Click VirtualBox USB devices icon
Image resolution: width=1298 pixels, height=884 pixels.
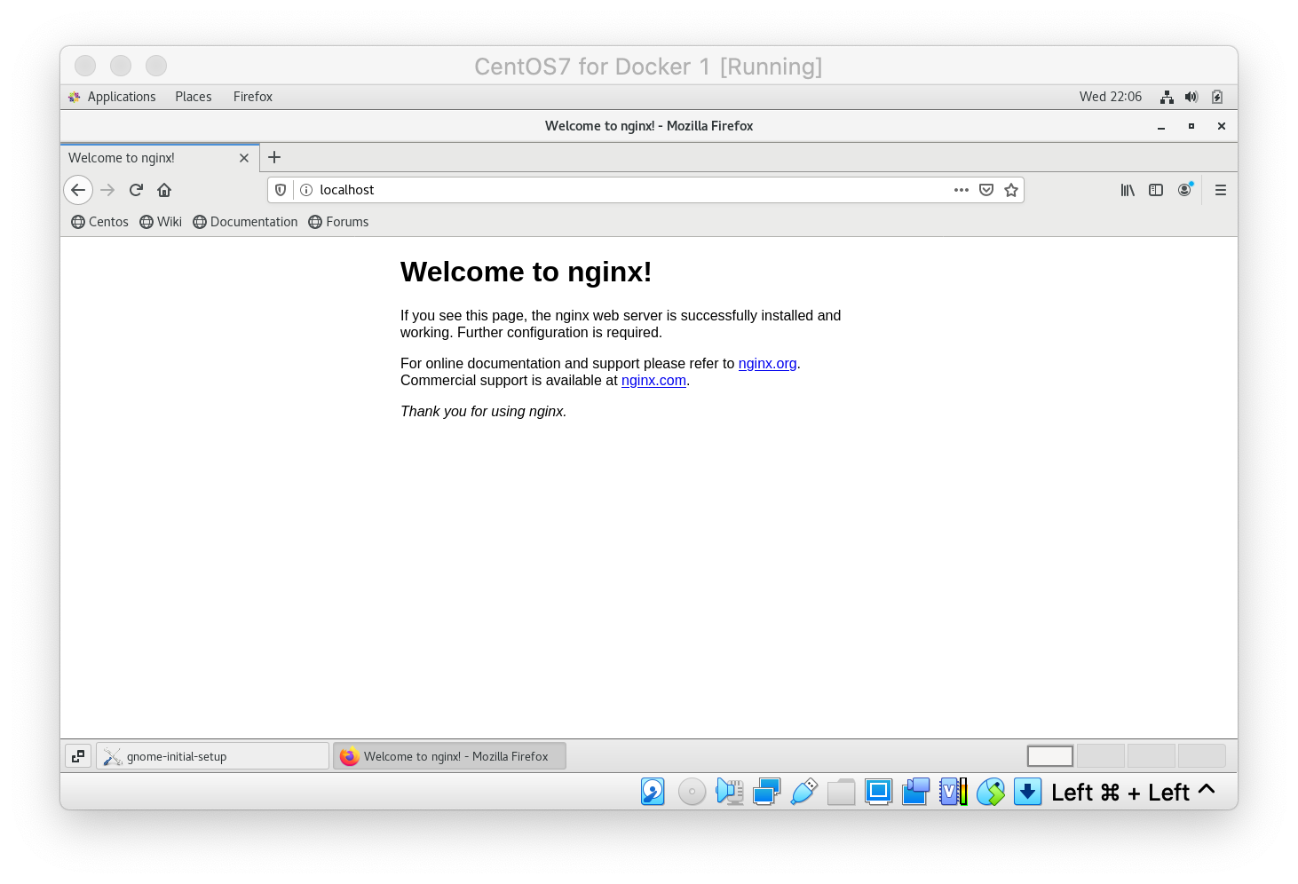(803, 792)
